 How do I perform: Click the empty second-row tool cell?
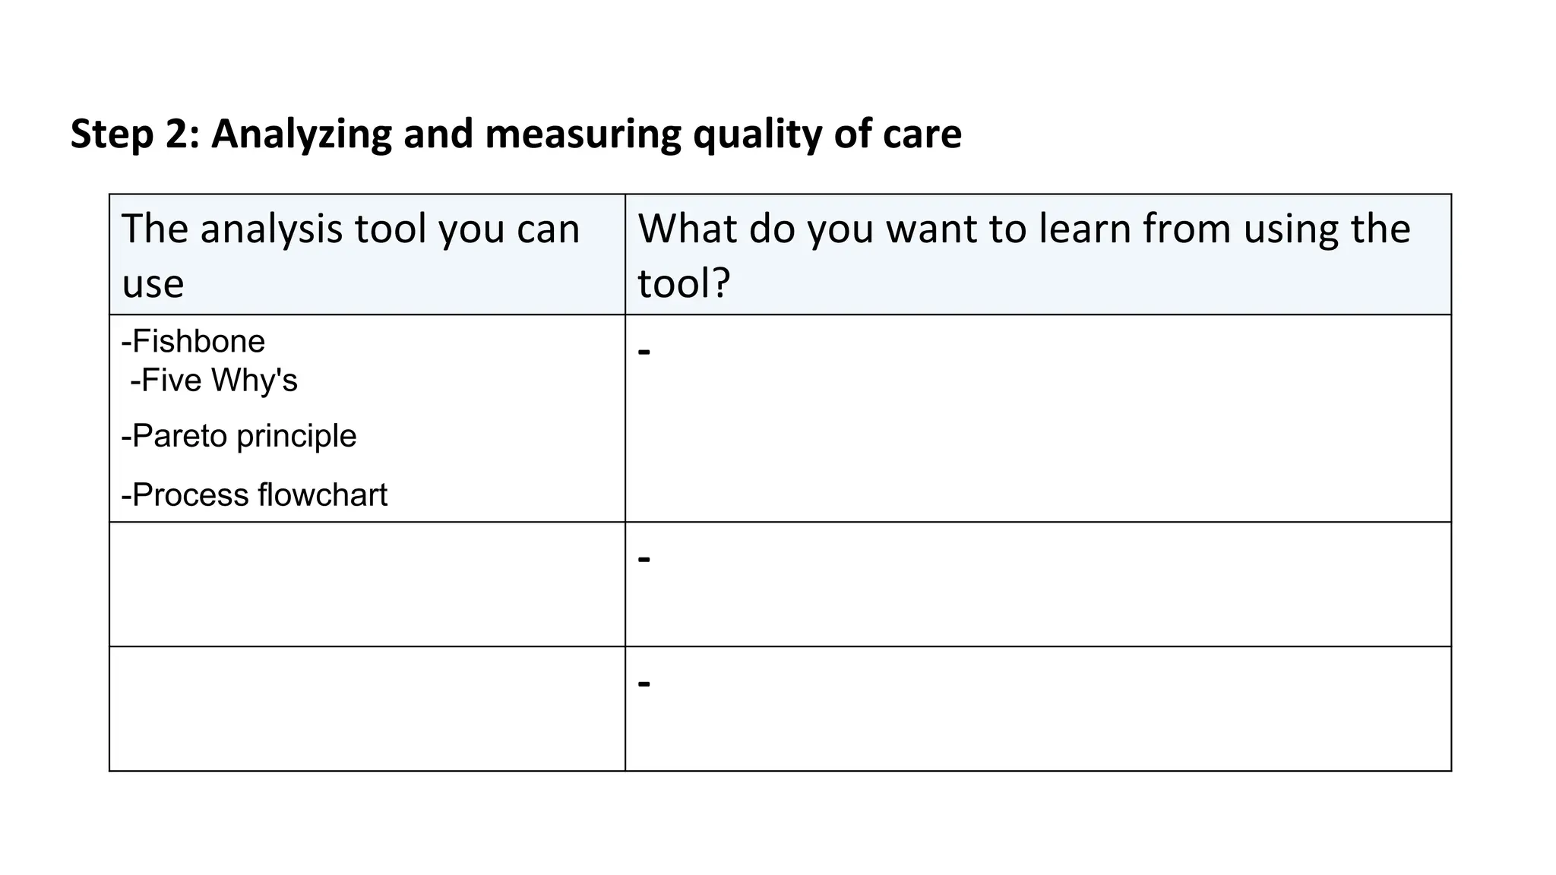[367, 584]
